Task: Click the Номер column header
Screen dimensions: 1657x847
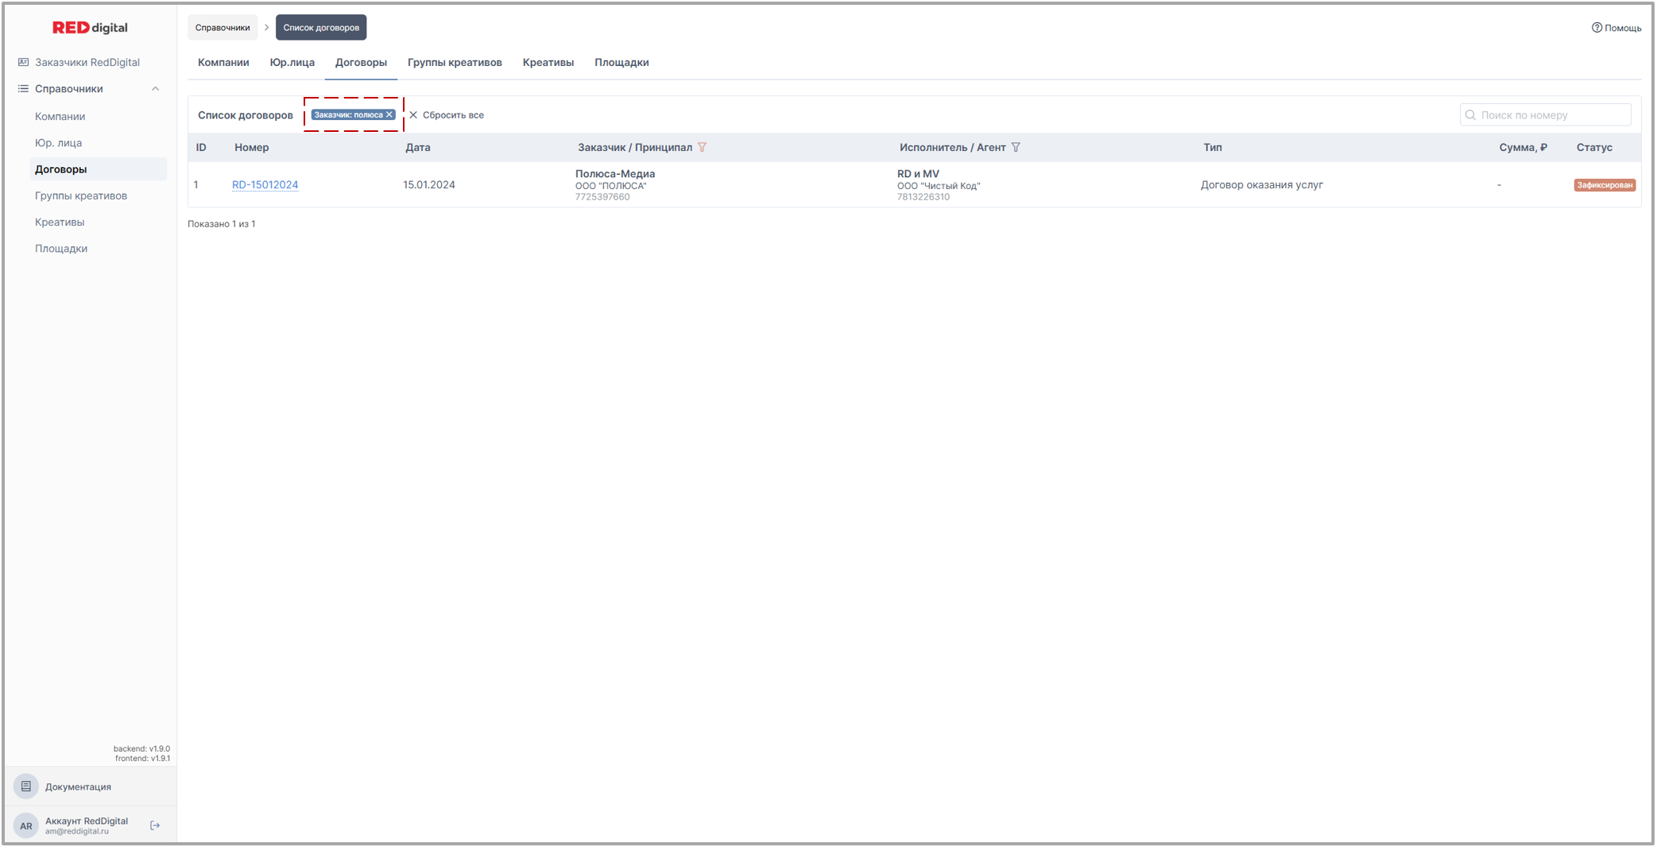Action: (251, 148)
